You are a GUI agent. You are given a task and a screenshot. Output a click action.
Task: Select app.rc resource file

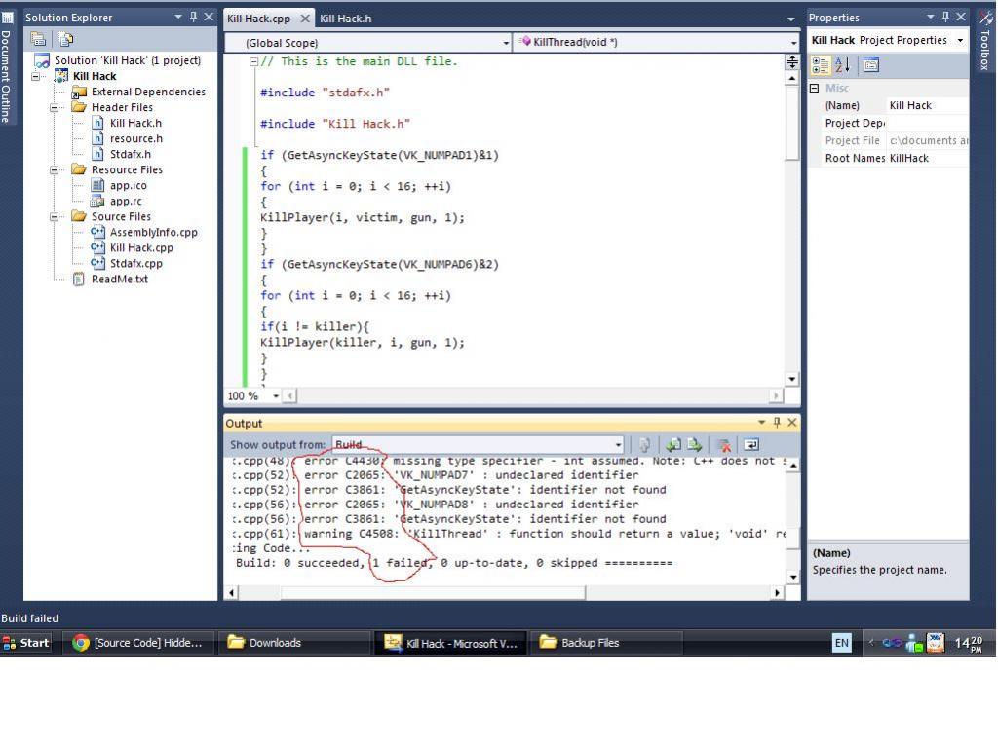tap(126, 201)
